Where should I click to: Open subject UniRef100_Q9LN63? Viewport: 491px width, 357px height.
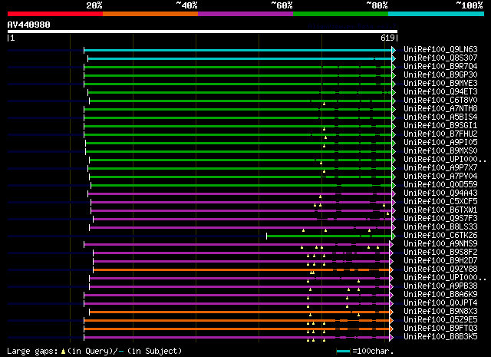(x=440, y=50)
